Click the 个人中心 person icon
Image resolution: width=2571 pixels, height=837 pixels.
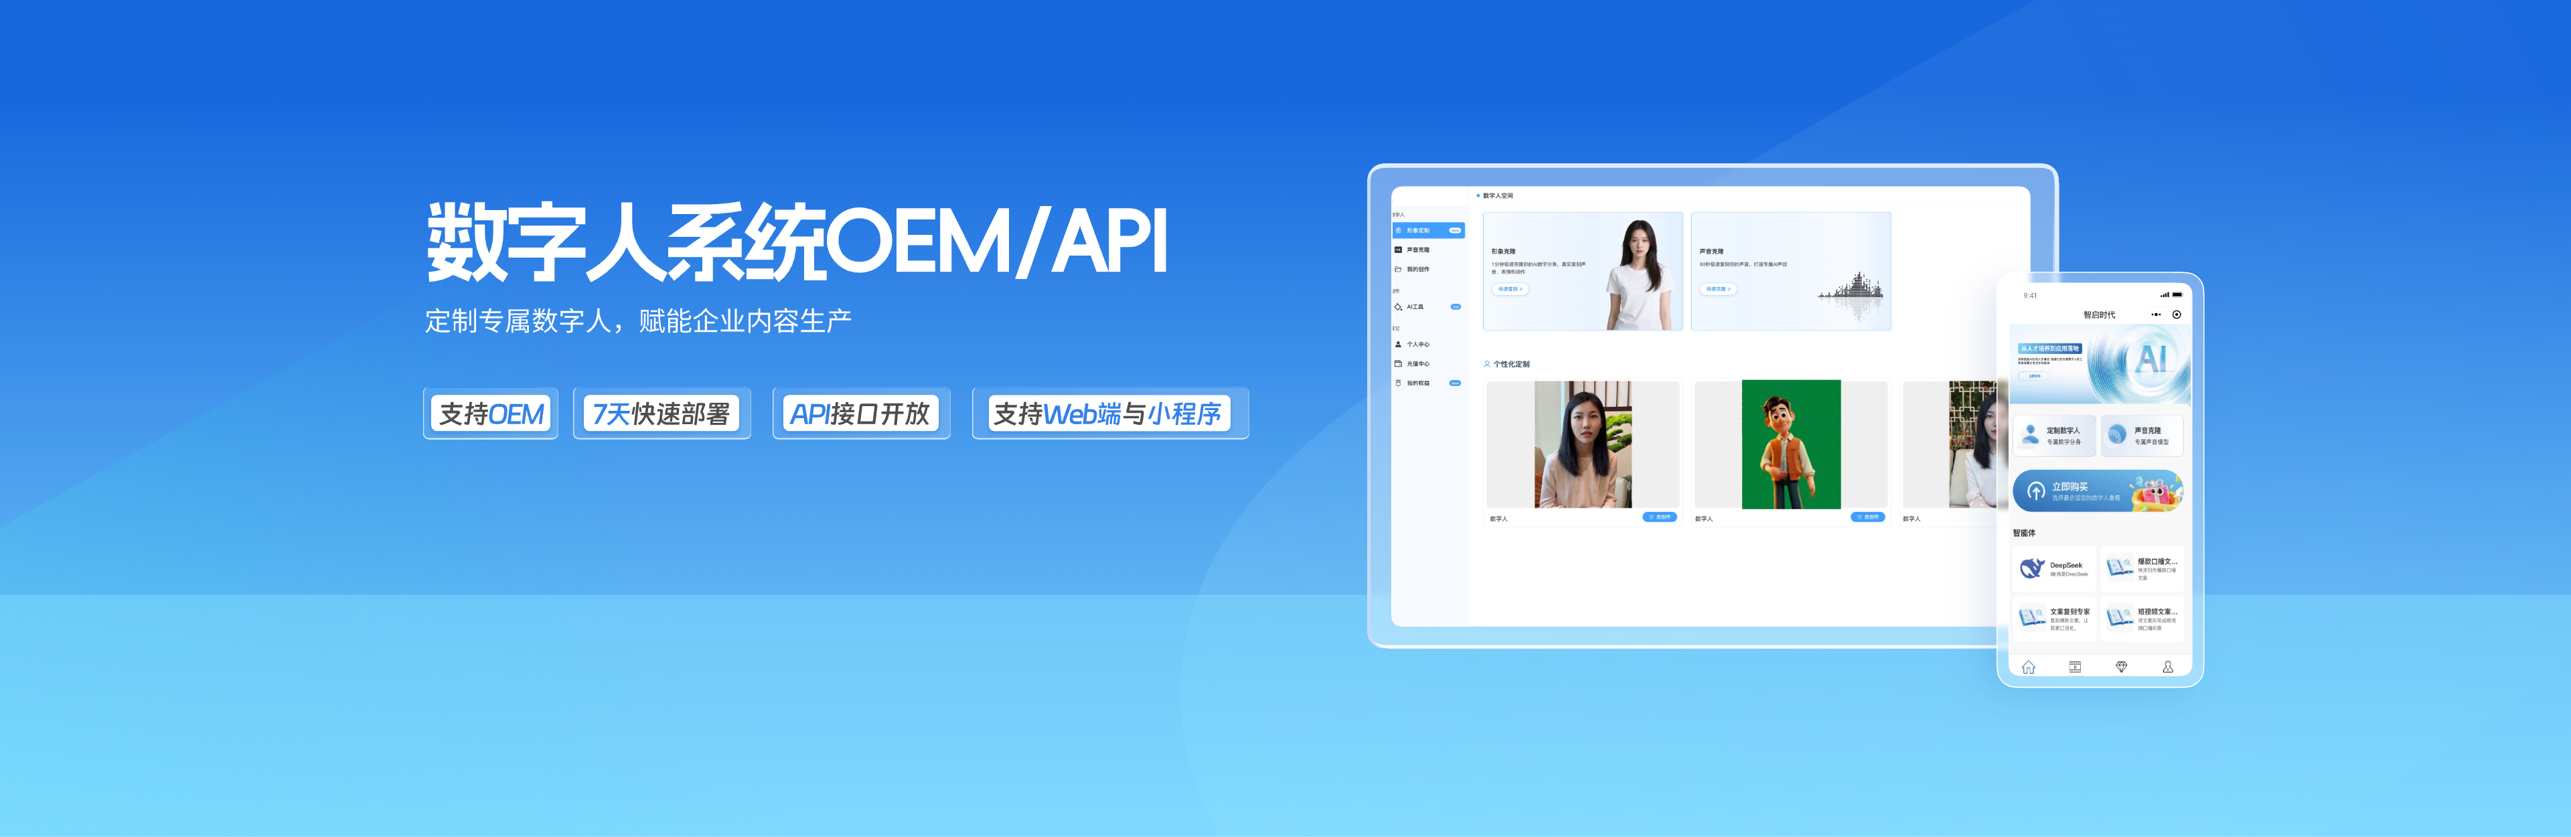[x=1398, y=344]
